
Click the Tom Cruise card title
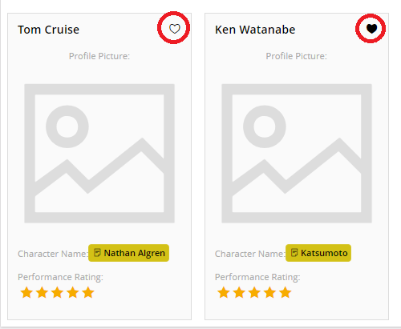[48, 30]
